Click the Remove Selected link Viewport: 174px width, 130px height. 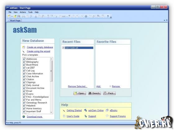78,86
